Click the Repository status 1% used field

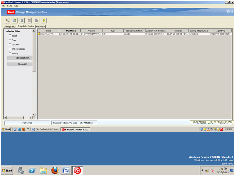[x=74, y=123]
